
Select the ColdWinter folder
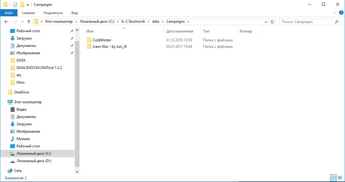coord(102,40)
